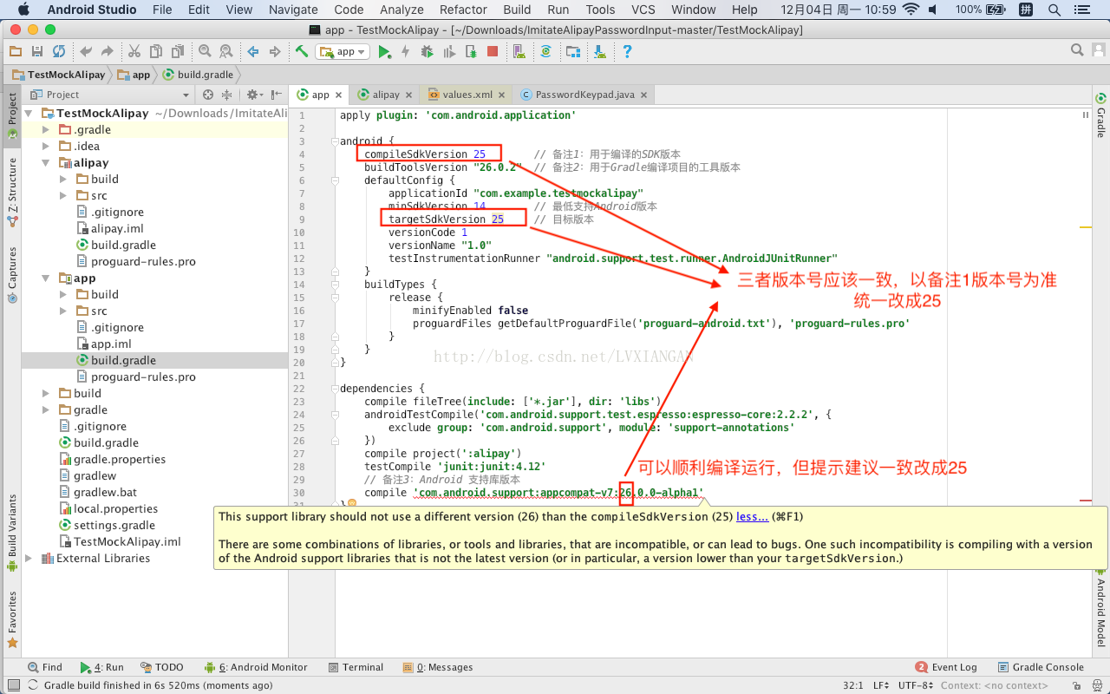Hide the Project panel with hide icon

click(x=277, y=95)
